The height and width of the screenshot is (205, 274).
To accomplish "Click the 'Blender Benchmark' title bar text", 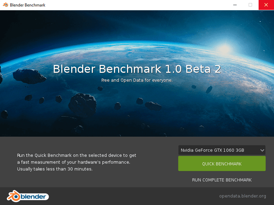I will (28, 5).
